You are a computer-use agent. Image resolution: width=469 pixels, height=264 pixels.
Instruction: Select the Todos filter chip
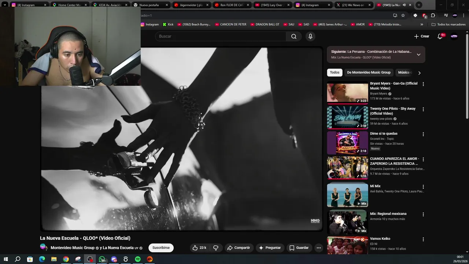click(x=335, y=73)
